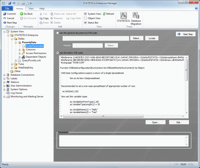
Task: Click the Cut scissors icon
Action: [x=41, y=14]
